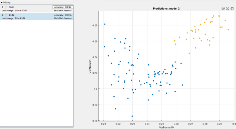Click the 0.16 y-axis tick label
Image resolution: width=236 pixels, height=129 pixels.
point(95,121)
